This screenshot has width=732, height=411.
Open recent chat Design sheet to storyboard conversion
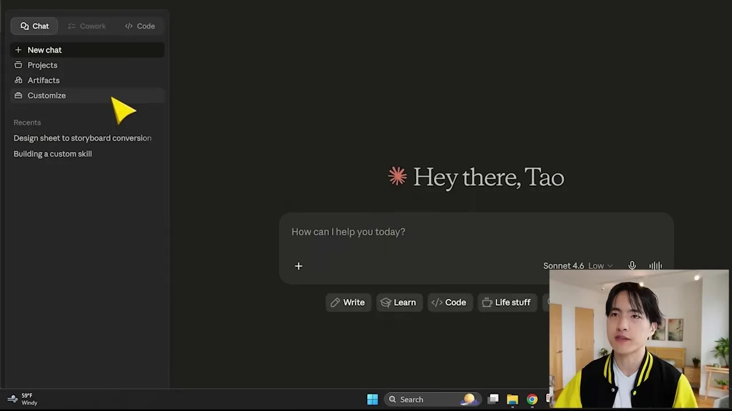click(x=82, y=138)
